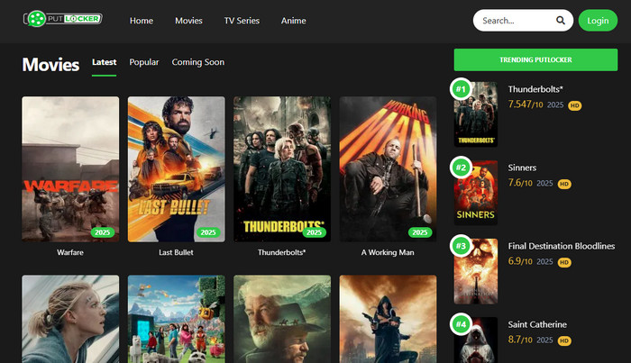Open the Thunderbolts* trending thumbnail
Viewport: 631px width, 363px height.
click(x=476, y=114)
